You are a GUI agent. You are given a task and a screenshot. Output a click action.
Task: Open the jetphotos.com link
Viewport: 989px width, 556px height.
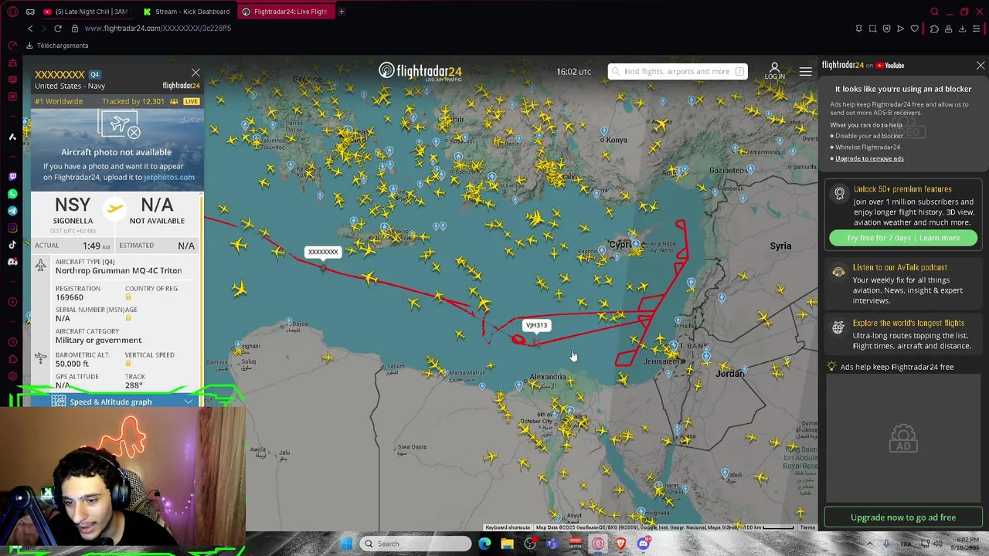tap(168, 177)
